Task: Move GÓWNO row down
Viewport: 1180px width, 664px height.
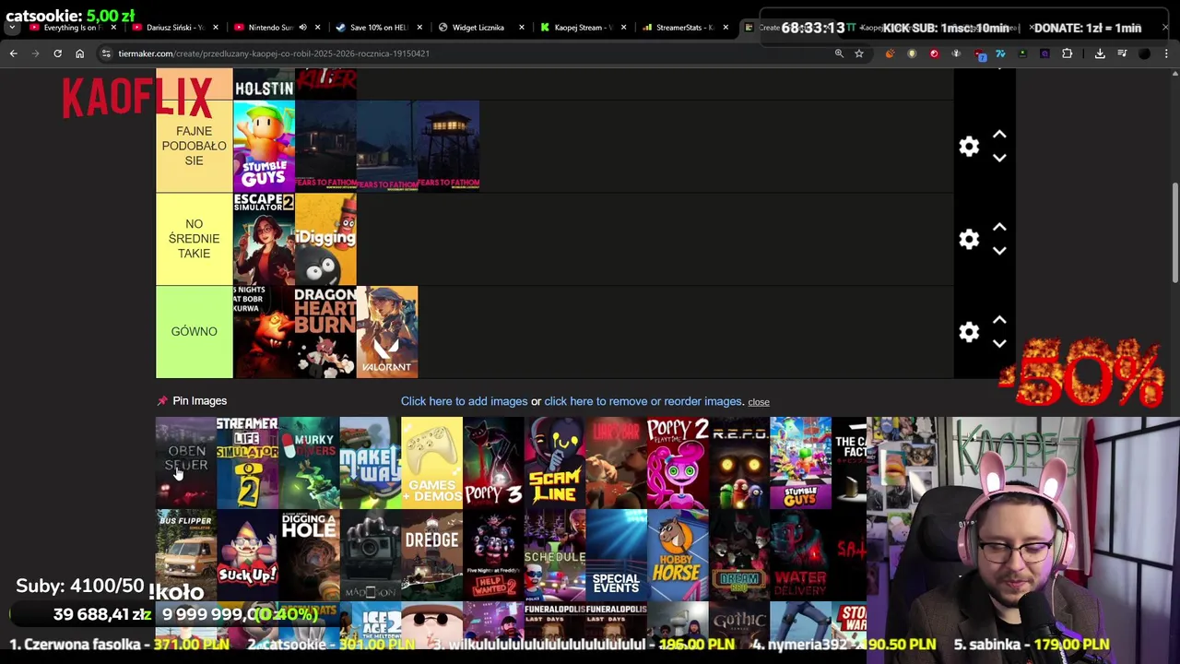Action: 999,343
